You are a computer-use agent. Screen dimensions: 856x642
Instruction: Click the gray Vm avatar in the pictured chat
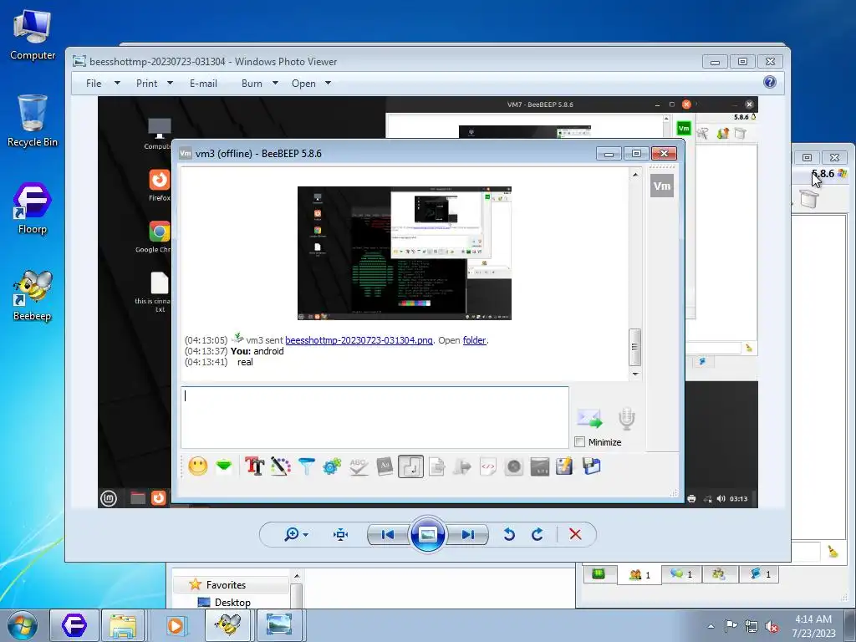coord(662,186)
